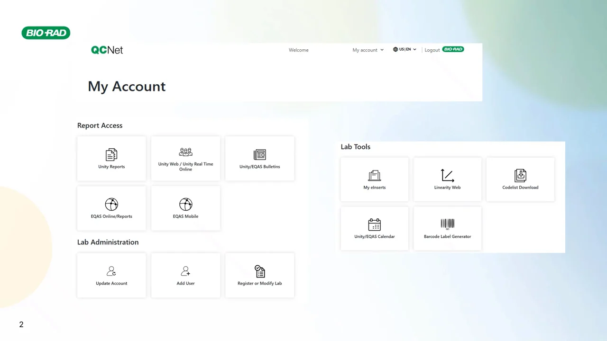Click the green Bio-Rad slide logo
This screenshot has width=607, height=341.
point(46,33)
